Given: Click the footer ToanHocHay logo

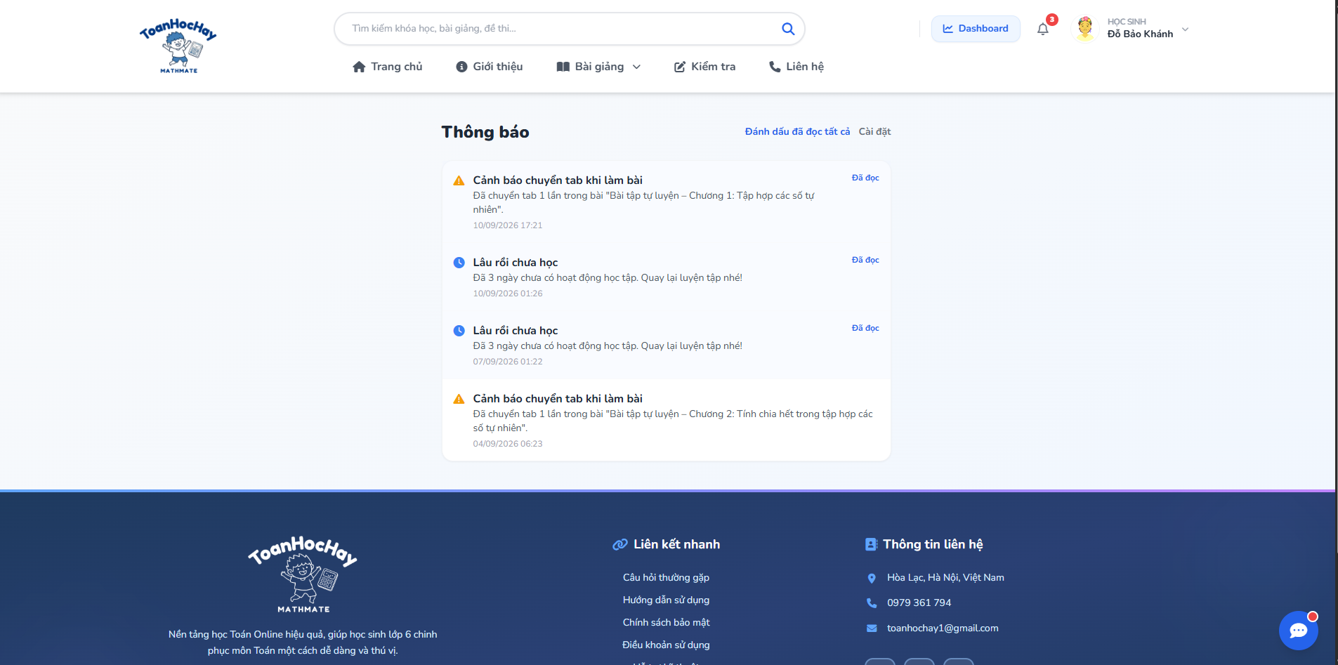Looking at the screenshot, I should point(303,574).
